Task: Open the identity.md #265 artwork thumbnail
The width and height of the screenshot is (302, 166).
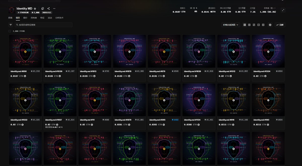Action: [x=164, y=100]
